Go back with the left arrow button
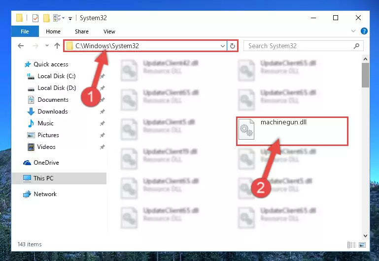 pyautogui.click(x=21, y=46)
